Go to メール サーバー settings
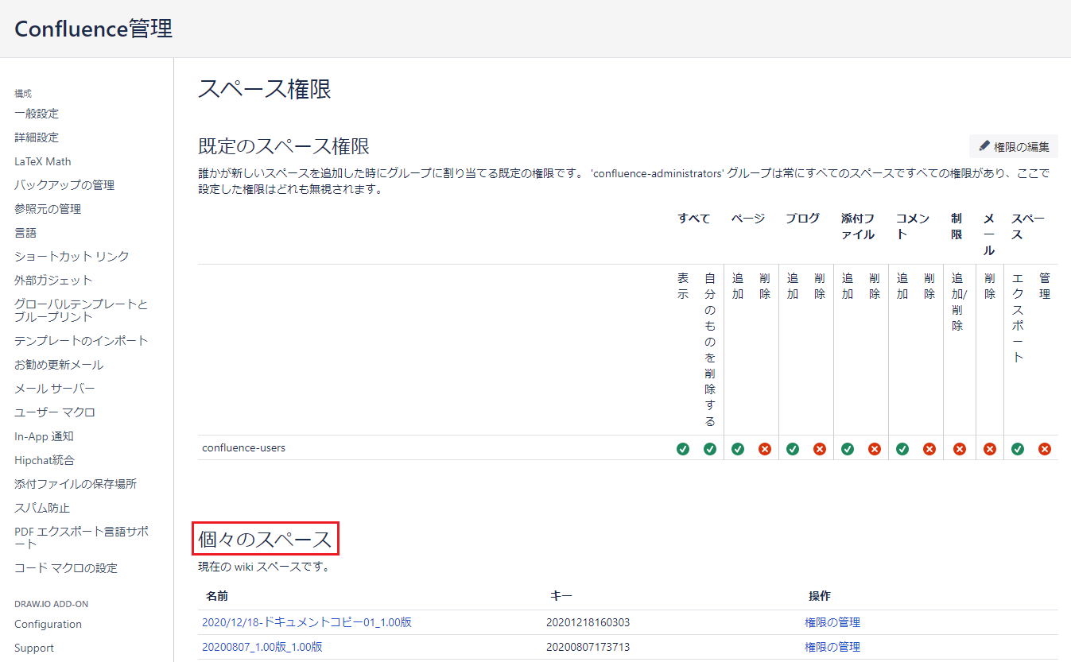1071x662 pixels. 55,389
